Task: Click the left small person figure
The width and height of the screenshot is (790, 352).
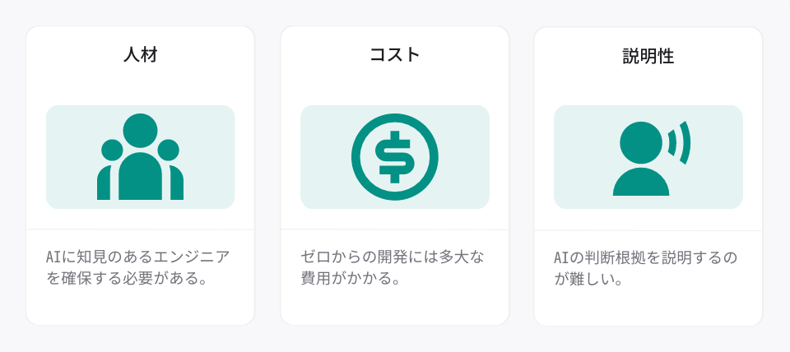Action: (x=108, y=169)
